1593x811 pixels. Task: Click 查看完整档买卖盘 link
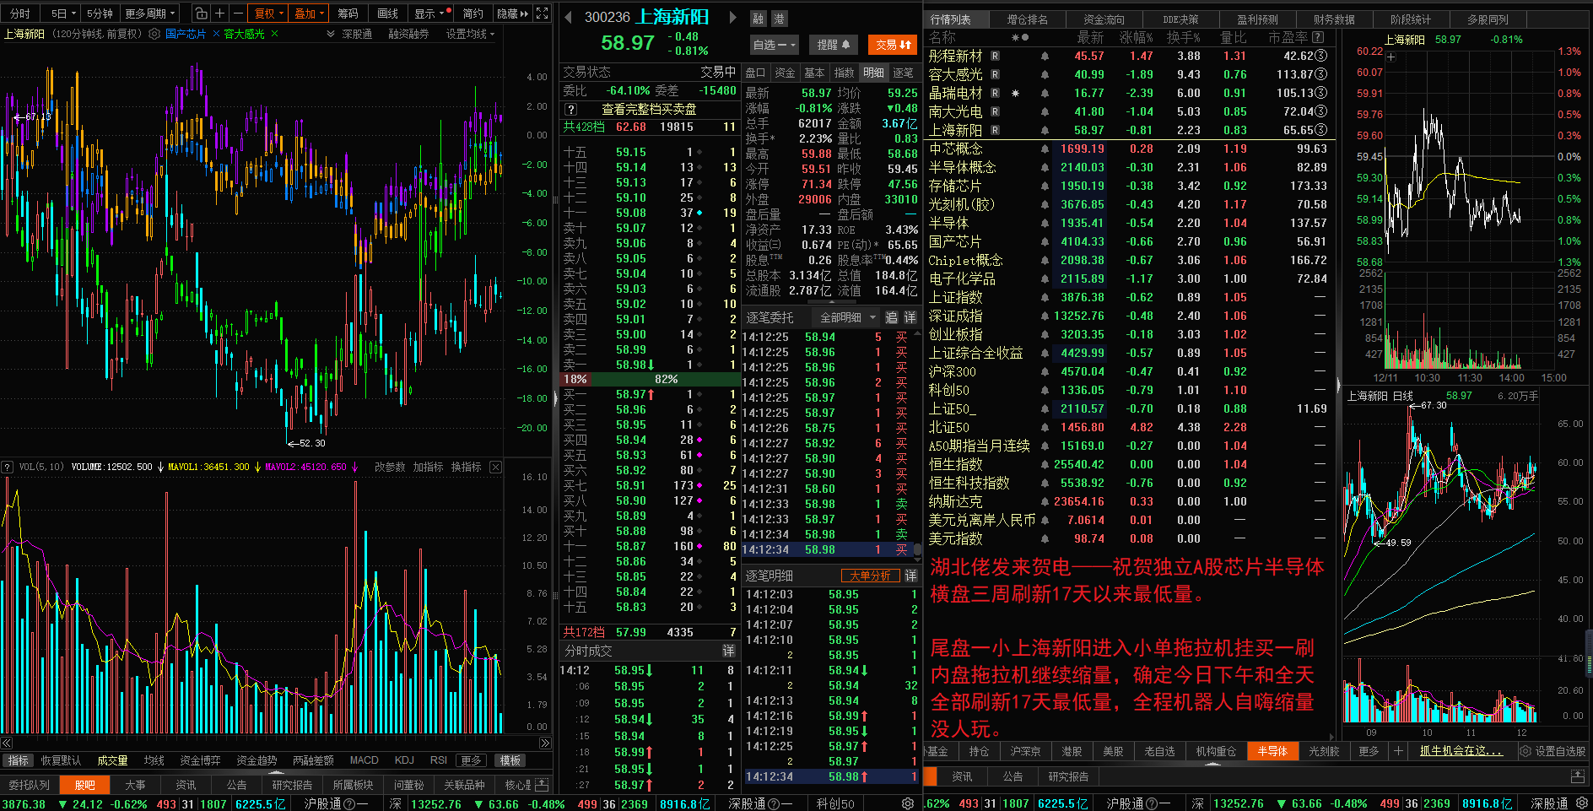pyautogui.click(x=649, y=110)
